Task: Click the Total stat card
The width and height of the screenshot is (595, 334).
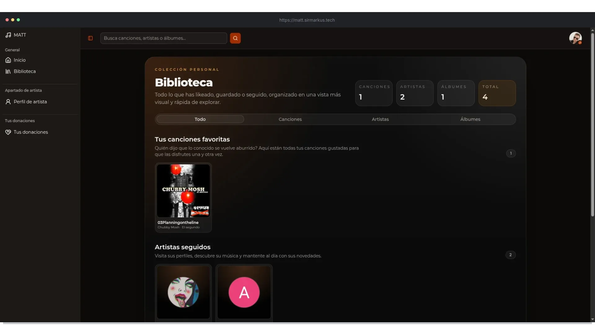Action: 497,93
